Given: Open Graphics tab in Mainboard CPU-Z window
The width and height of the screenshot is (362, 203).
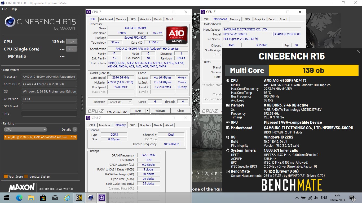Looking at the screenshot, I should 260,19.
